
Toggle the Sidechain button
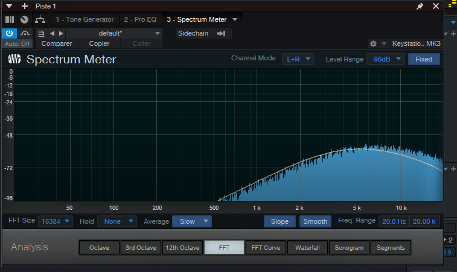point(193,34)
